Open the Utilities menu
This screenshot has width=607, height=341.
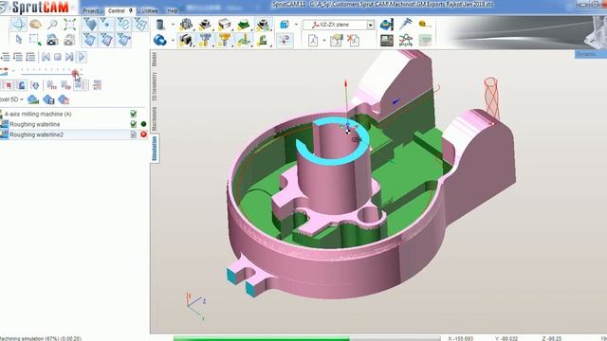(x=150, y=10)
